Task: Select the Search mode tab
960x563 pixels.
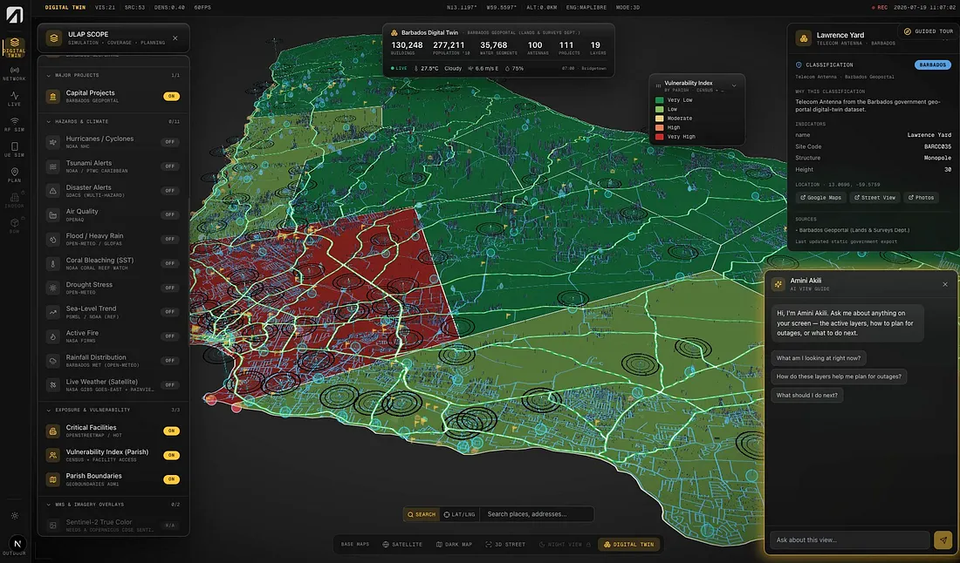Action: point(422,515)
